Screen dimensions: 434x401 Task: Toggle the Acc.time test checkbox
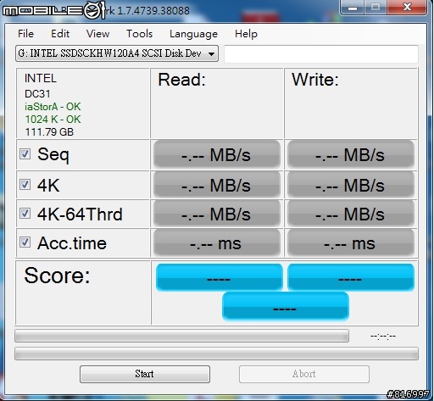[25, 242]
